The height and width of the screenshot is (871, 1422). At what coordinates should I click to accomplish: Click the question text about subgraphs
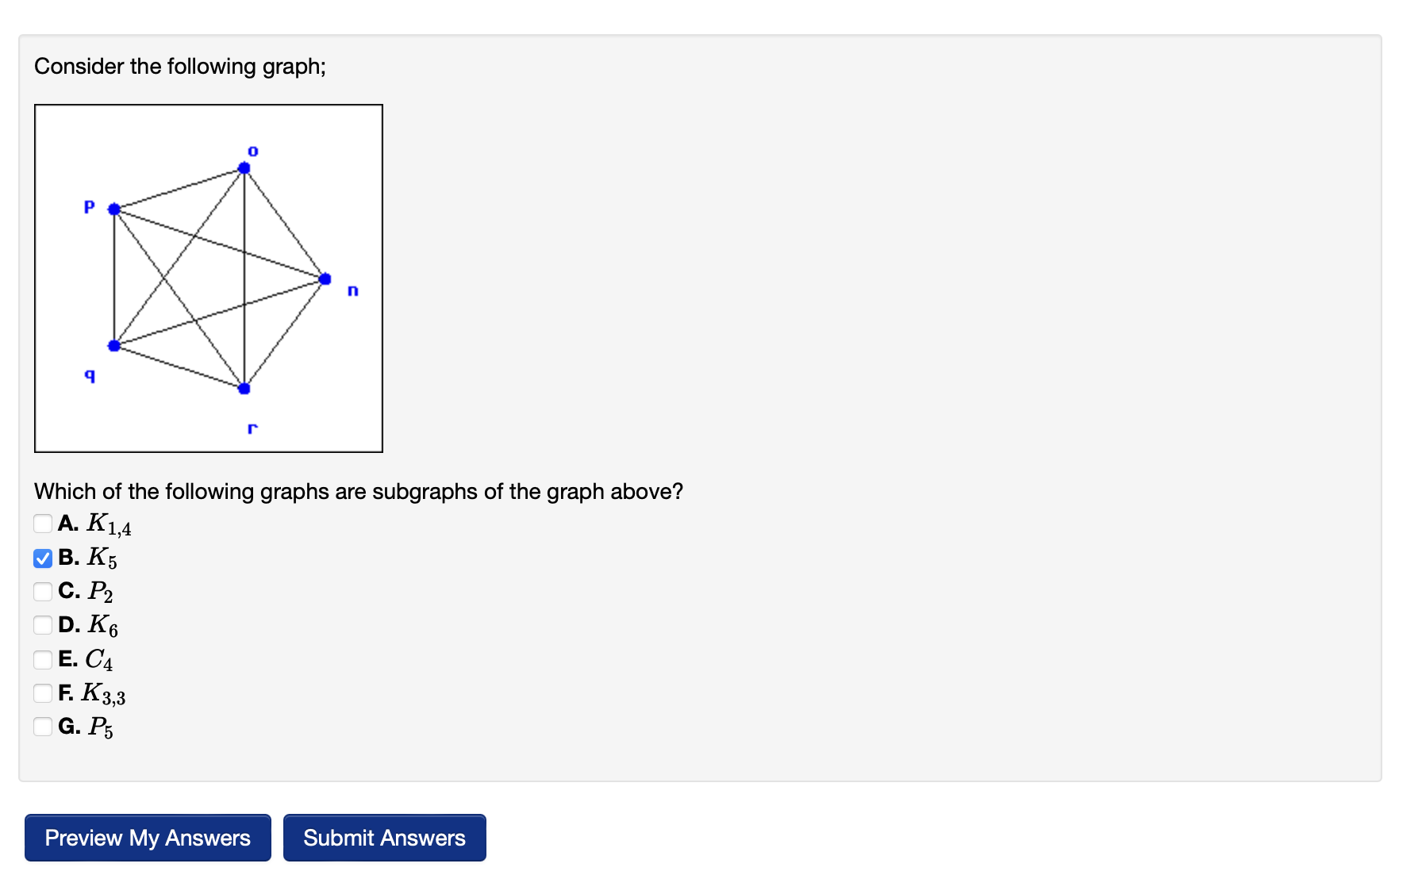(359, 492)
